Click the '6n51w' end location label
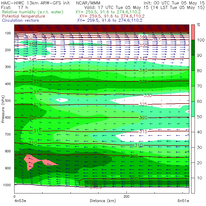 click(x=183, y=201)
